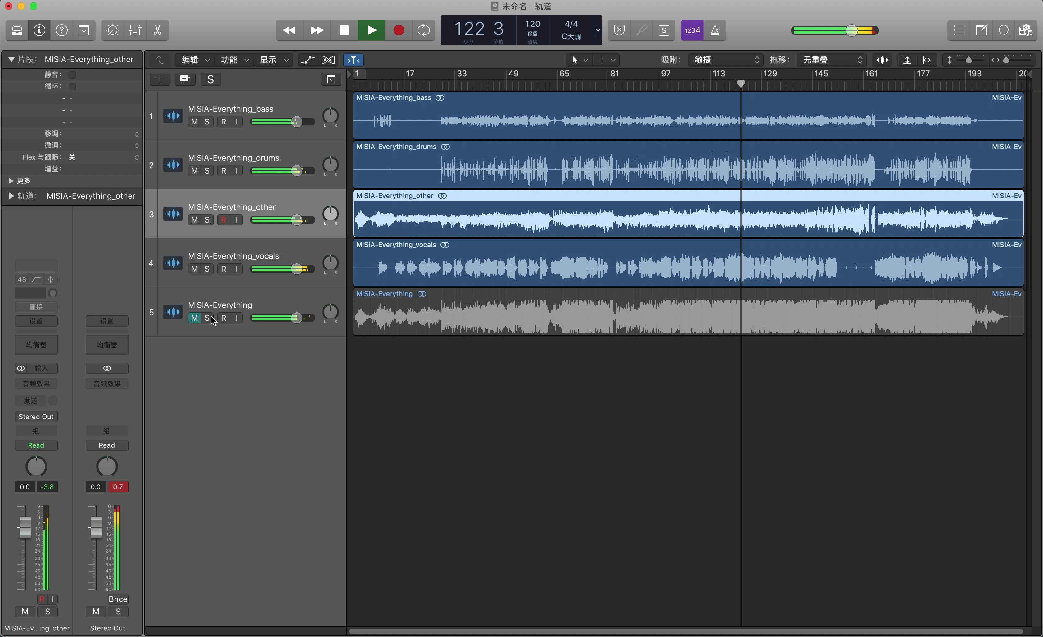Check the 循环 checkbox in region inspector
The image size is (1043, 637).
[72, 86]
